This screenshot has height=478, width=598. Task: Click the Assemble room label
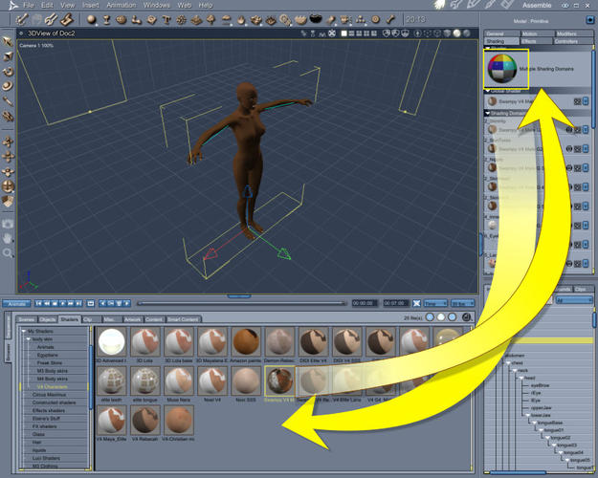537,6
